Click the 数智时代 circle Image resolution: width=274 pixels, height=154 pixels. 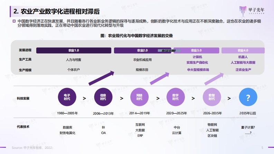211,97
